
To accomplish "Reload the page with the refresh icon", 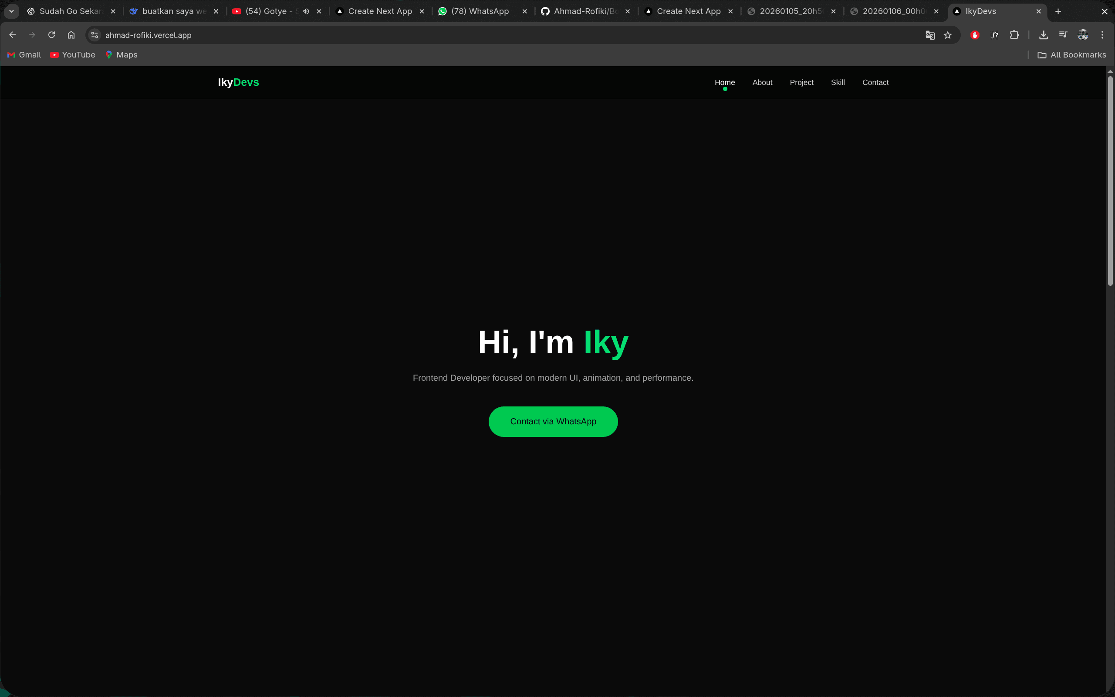I will 51,35.
